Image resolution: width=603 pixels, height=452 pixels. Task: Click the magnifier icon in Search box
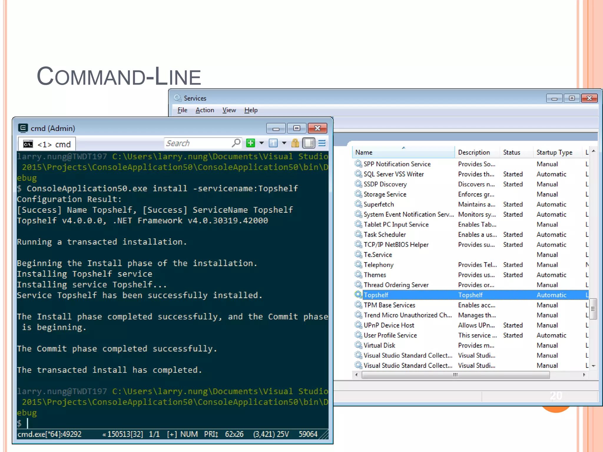coord(236,143)
